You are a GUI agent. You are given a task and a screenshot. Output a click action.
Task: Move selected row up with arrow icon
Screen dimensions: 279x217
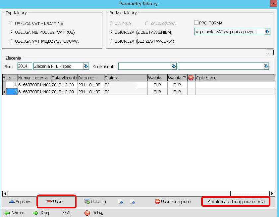click(121, 201)
